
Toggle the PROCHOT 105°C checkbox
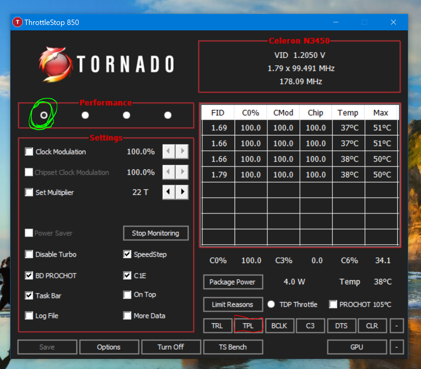tap(333, 304)
